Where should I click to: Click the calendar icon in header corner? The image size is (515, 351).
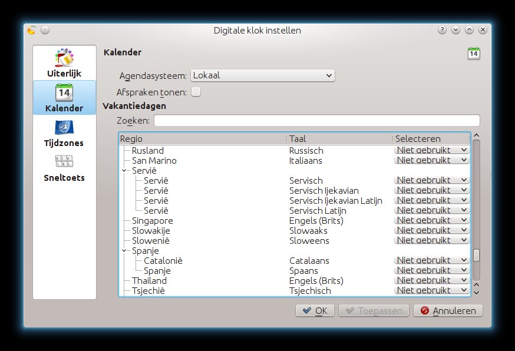474,54
